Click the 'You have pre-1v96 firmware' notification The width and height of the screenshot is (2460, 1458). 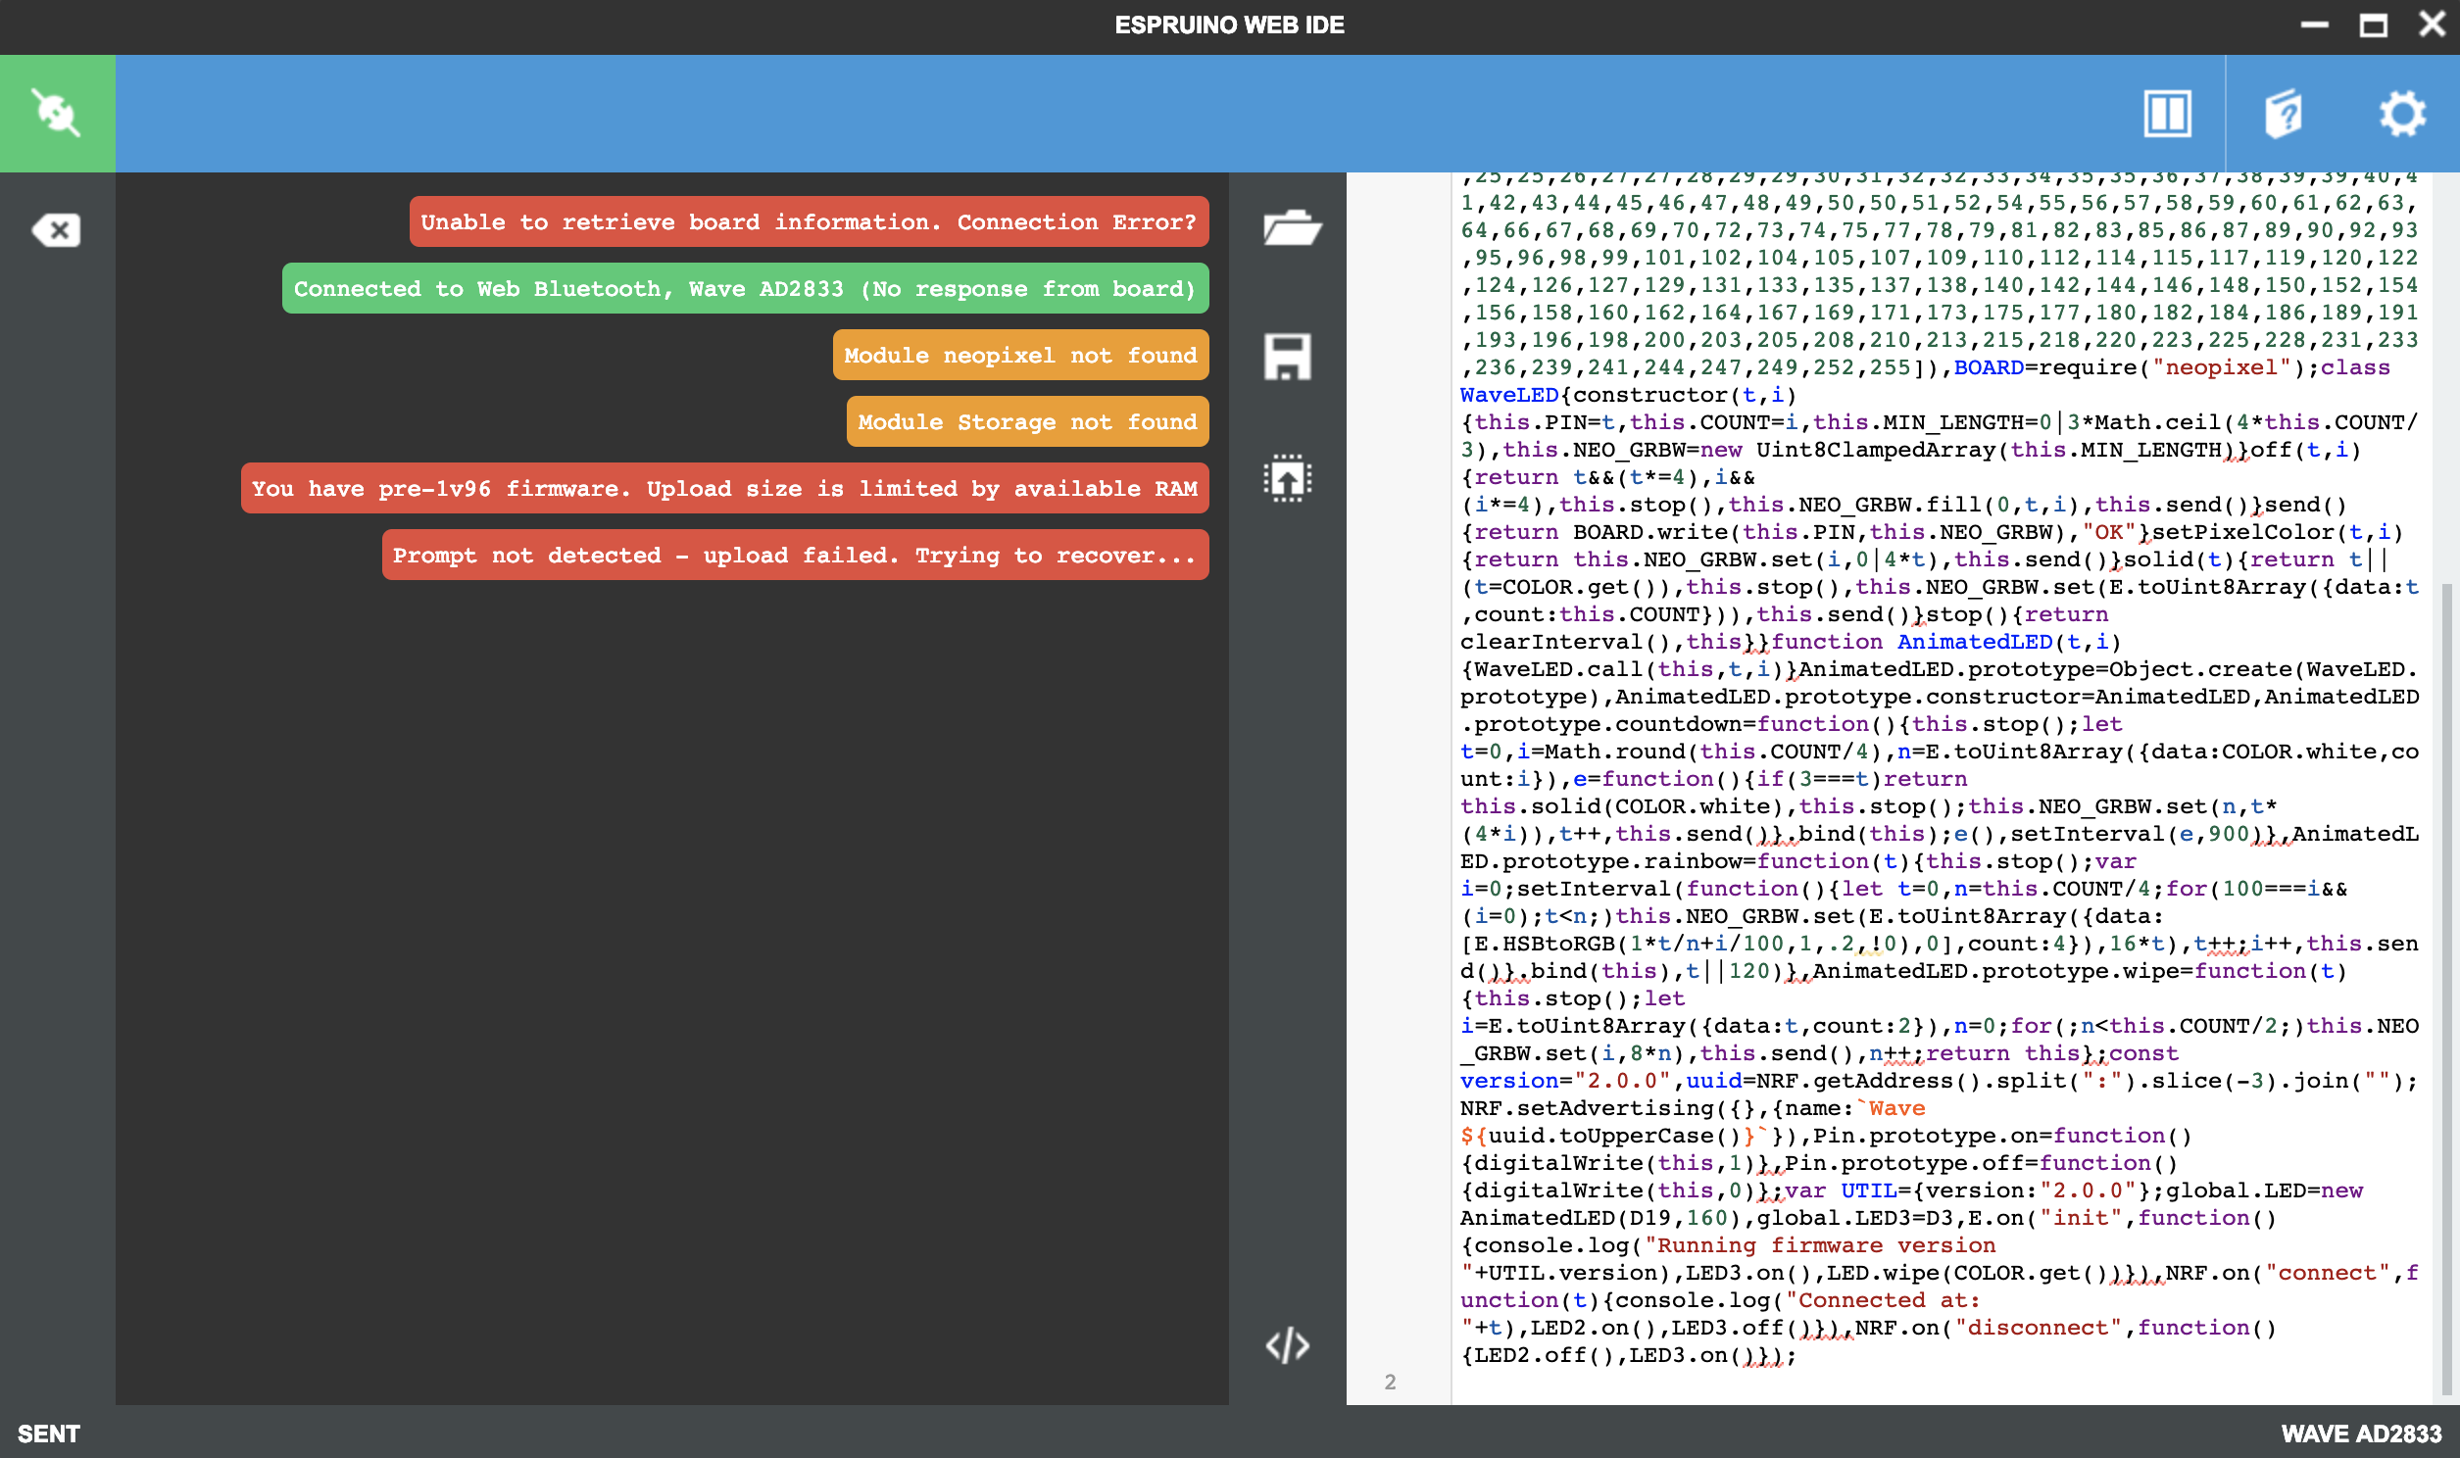tap(724, 488)
